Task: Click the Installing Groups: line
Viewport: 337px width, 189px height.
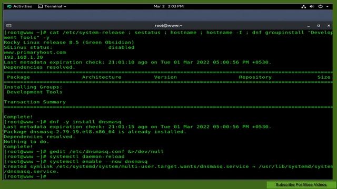Action: 33,87
